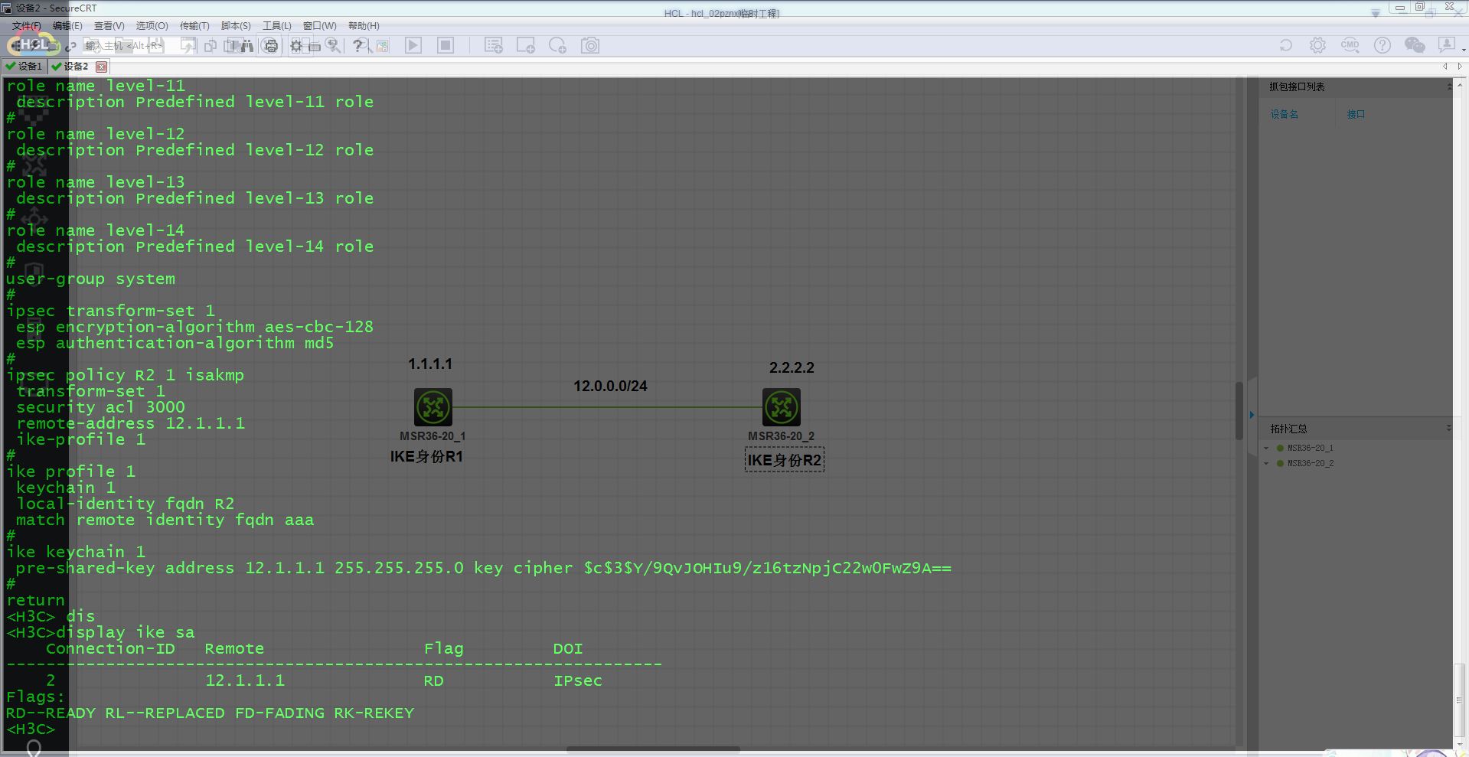
Task: Click the MSR36-20_2 device name label
Action: click(781, 436)
